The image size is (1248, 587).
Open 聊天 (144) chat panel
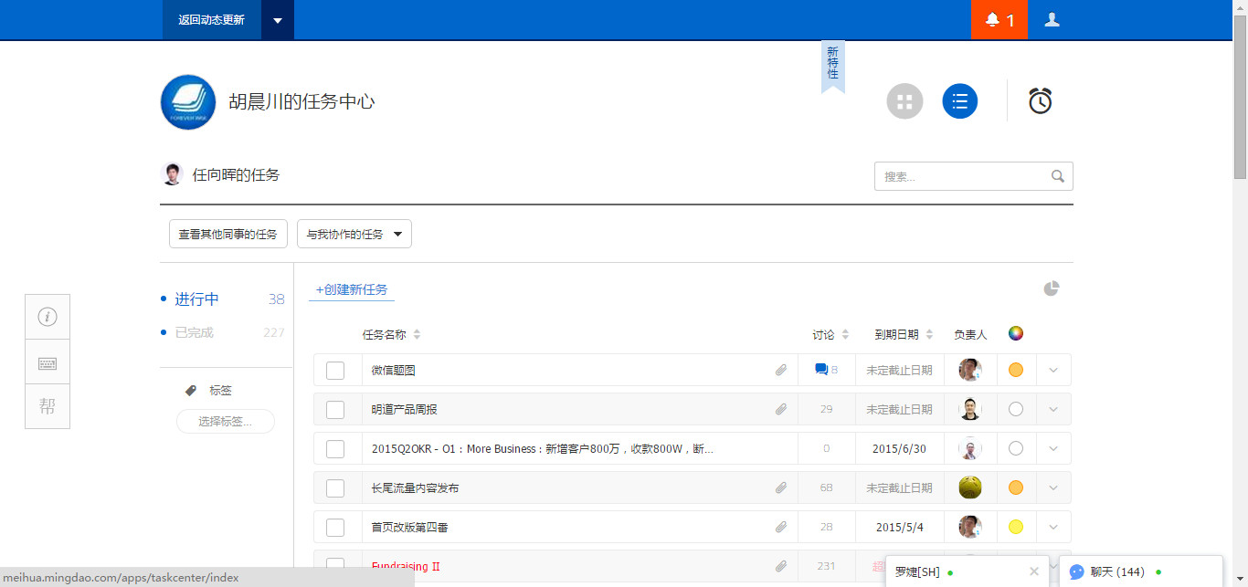pos(1140,571)
